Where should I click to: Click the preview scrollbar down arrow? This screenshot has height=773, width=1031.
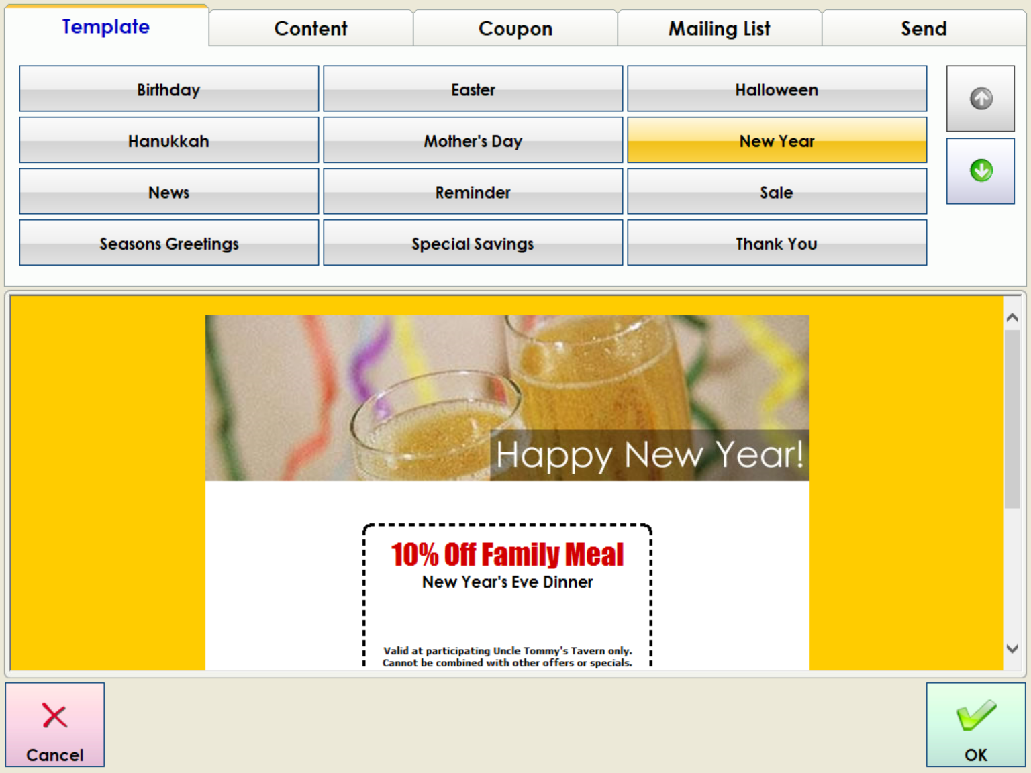[x=1012, y=648]
